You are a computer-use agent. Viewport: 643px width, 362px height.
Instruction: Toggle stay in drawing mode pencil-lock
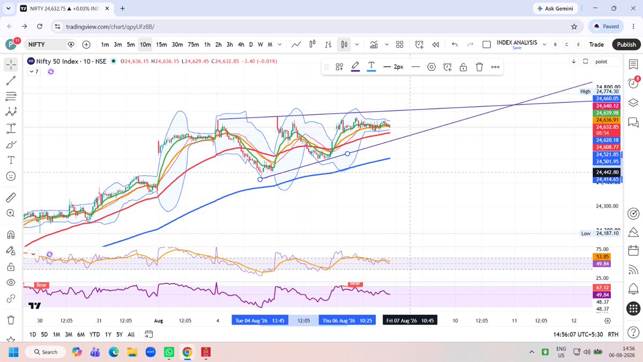(11, 250)
